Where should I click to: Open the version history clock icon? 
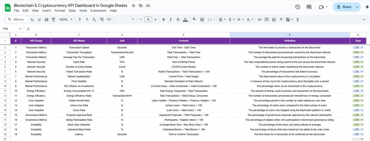coord(298,7)
